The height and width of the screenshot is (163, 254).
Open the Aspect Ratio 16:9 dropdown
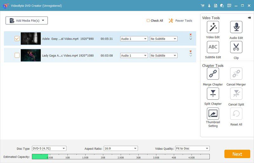121,148
